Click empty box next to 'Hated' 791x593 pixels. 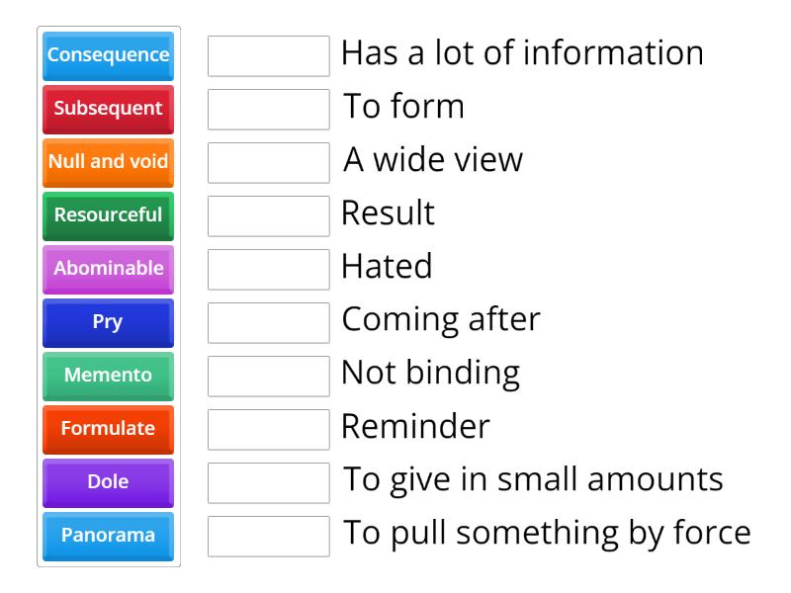pyautogui.click(x=269, y=270)
